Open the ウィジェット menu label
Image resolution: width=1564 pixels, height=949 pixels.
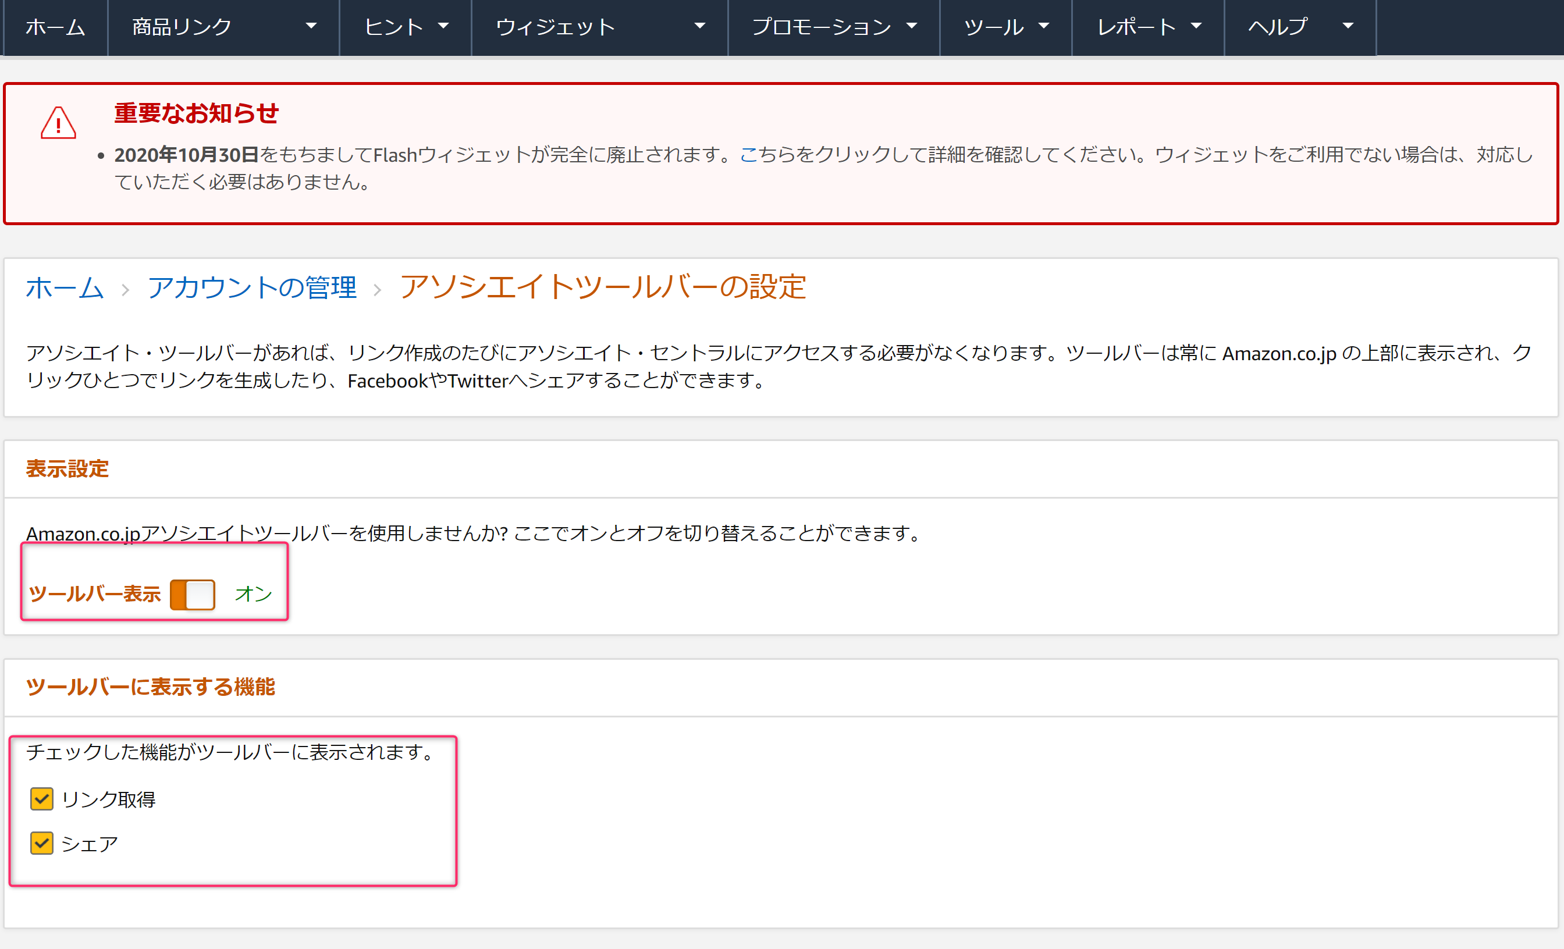556,27
